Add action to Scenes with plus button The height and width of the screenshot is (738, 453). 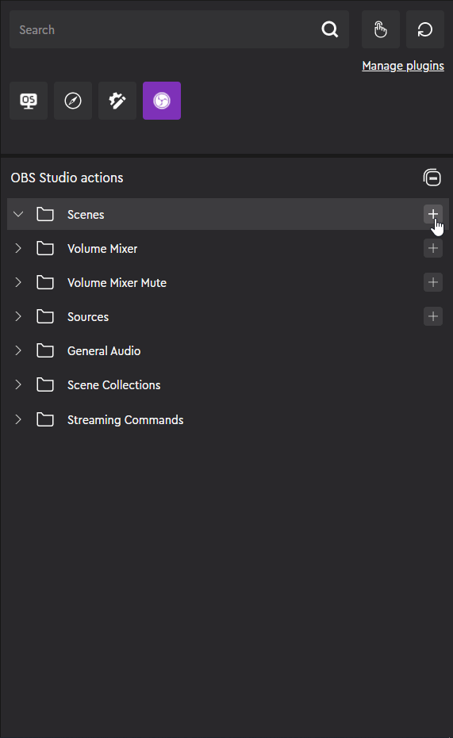(x=432, y=214)
